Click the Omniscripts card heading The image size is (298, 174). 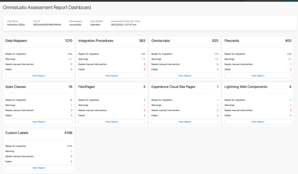(x=161, y=41)
